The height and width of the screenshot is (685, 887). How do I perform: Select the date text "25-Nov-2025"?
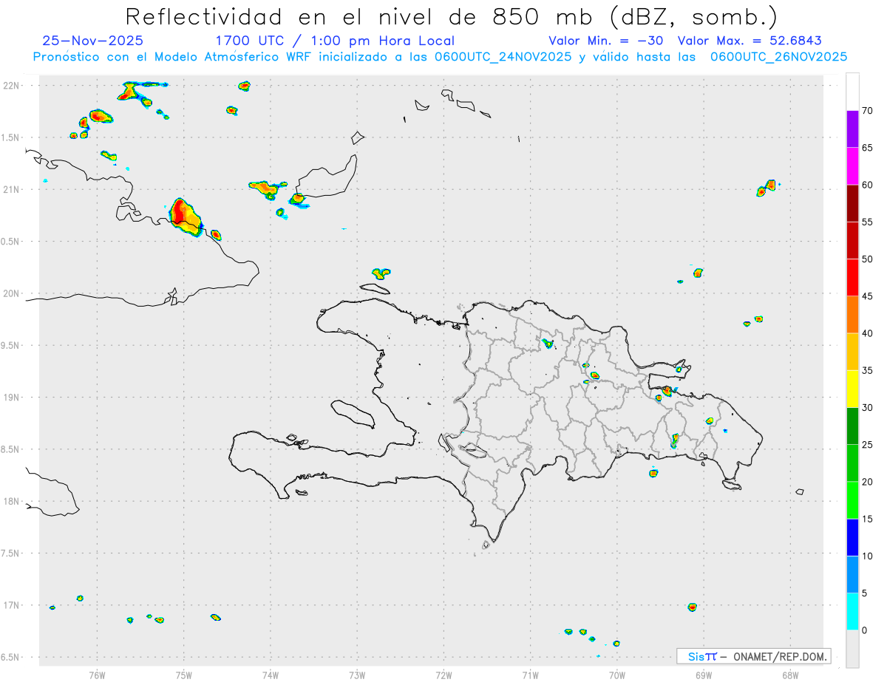coord(93,41)
